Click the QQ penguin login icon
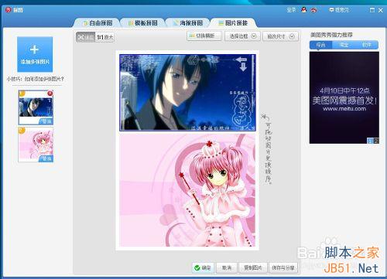Image resolution: width=387 pixels, height=279 pixels. tap(303, 10)
